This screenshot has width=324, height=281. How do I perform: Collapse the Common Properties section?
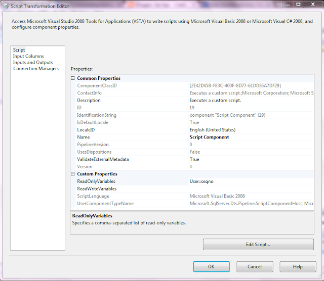click(73, 78)
